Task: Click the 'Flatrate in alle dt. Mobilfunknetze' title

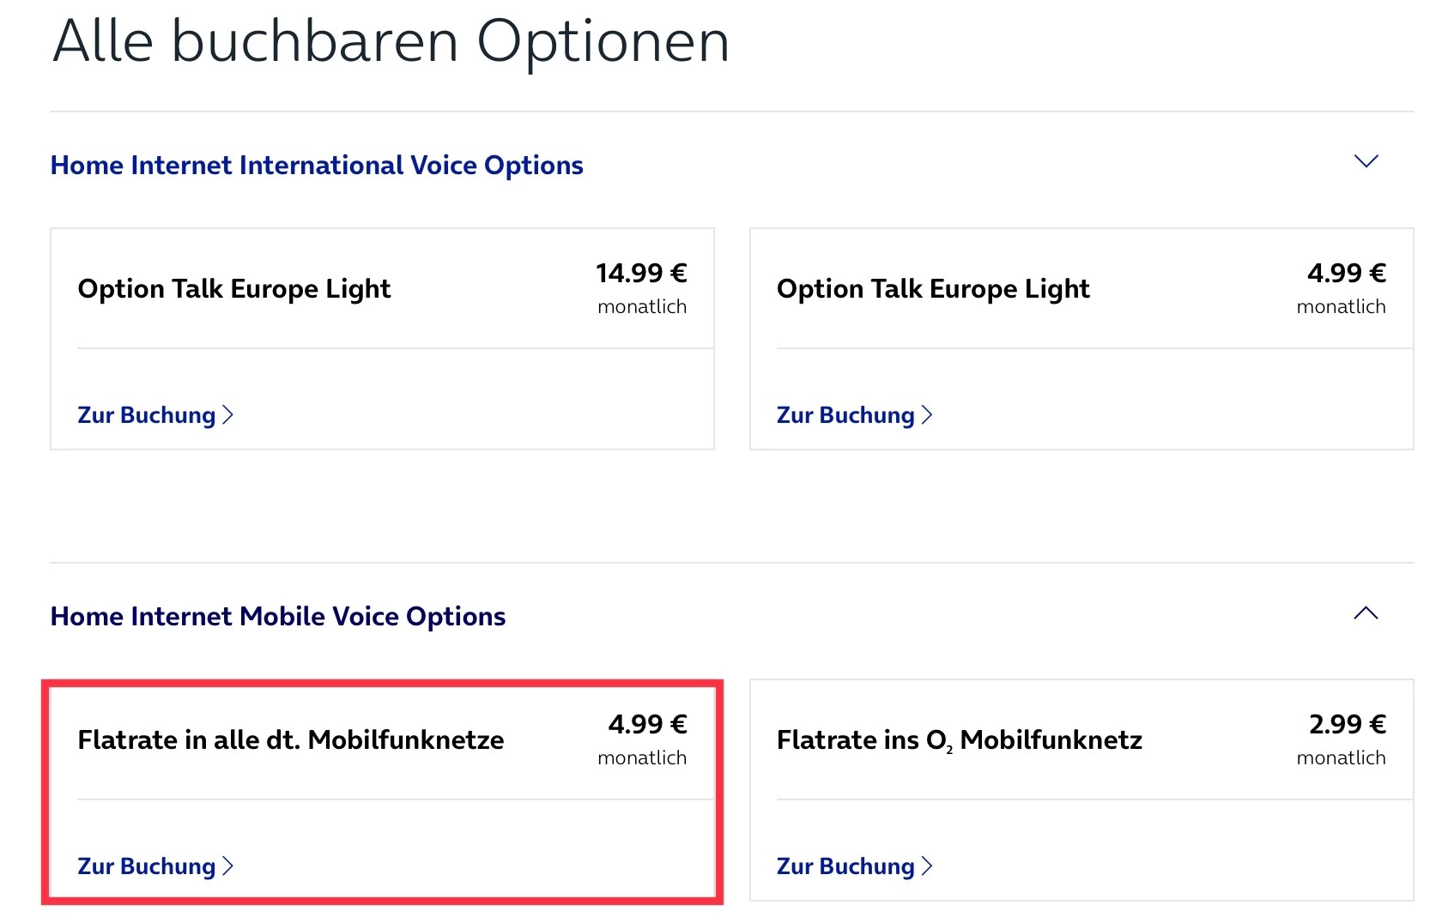Action: [291, 740]
